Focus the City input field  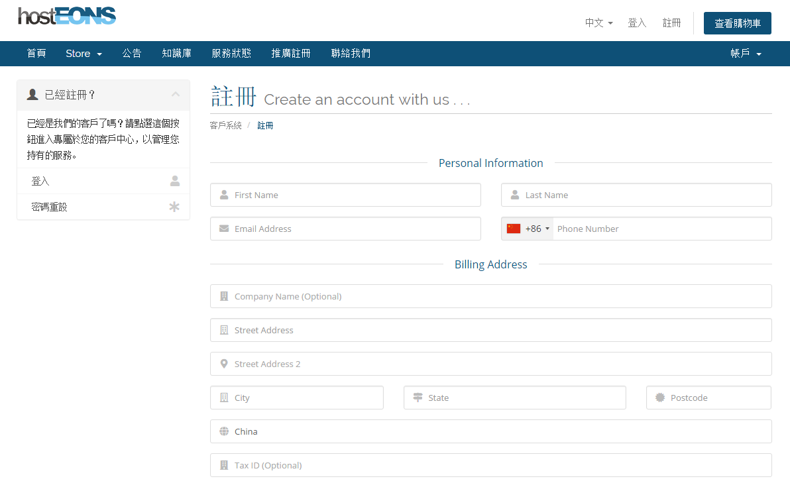[297, 398]
